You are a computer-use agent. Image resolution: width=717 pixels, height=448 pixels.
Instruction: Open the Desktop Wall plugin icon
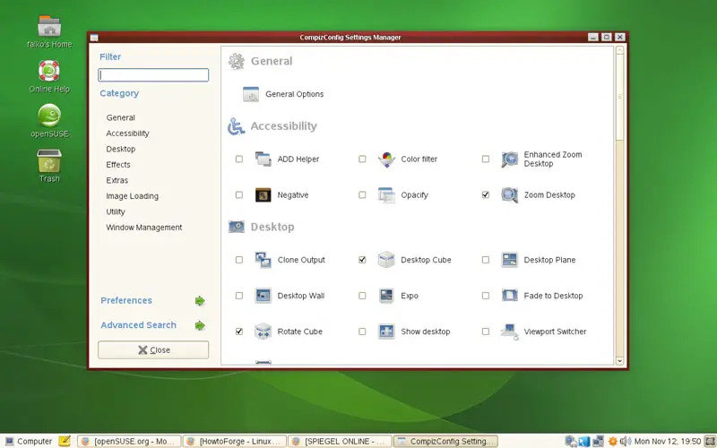pyautogui.click(x=263, y=296)
